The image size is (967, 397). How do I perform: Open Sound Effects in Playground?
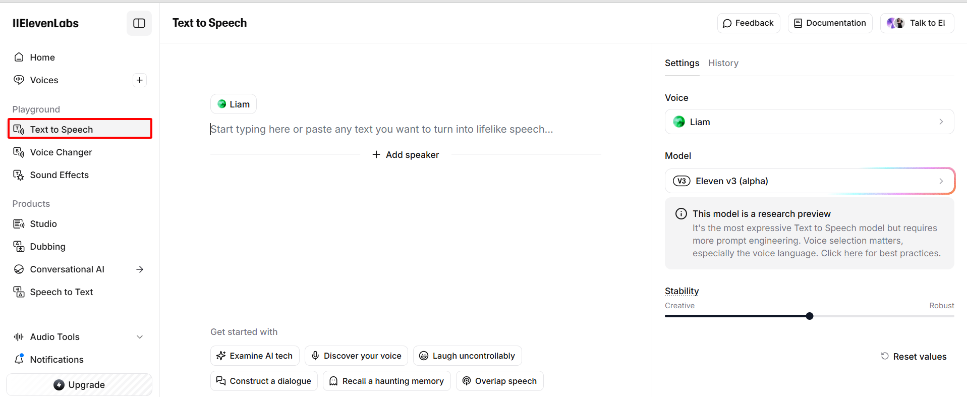[x=59, y=175]
